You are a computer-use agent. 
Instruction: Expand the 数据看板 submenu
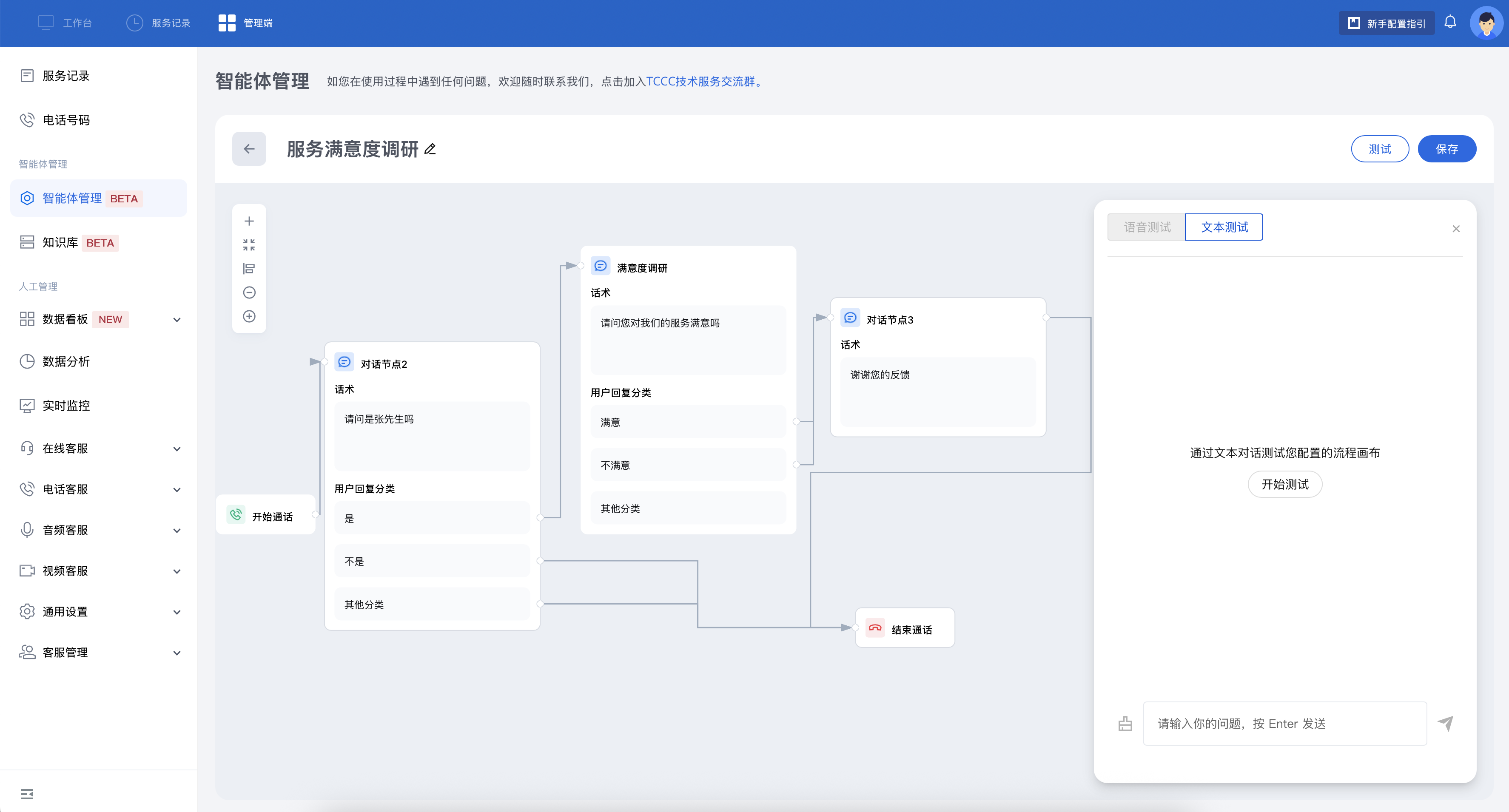pyautogui.click(x=177, y=320)
